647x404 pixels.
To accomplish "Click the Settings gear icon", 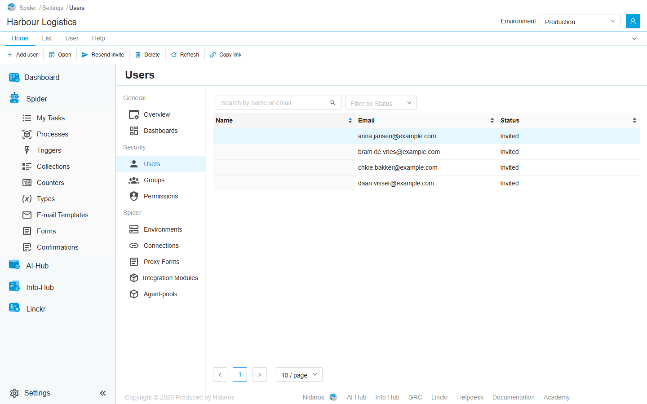I will (14, 393).
